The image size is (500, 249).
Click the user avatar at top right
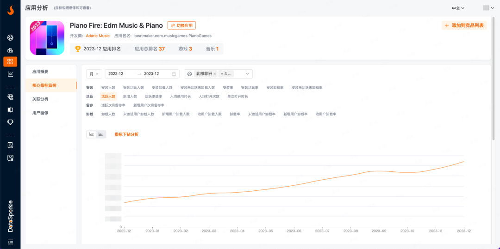point(486,8)
